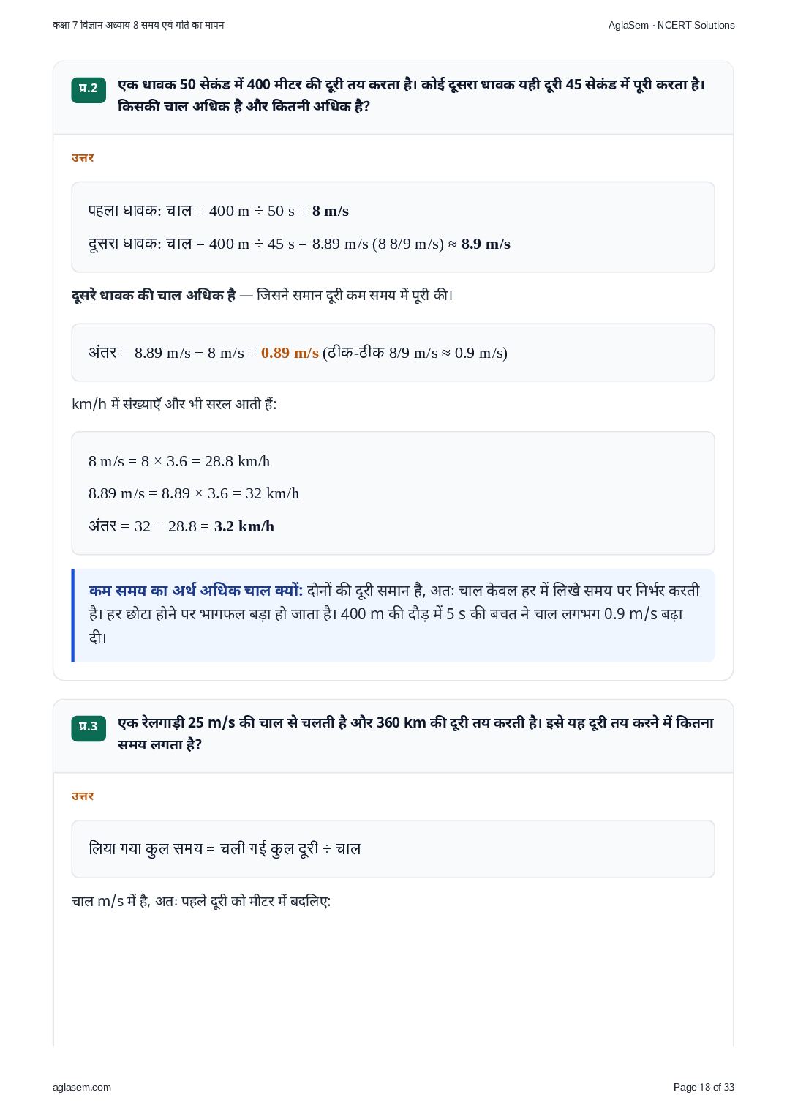Click the blue कम समय का अर्थ note heading
The height and width of the screenshot is (1114, 787).
point(195,590)
